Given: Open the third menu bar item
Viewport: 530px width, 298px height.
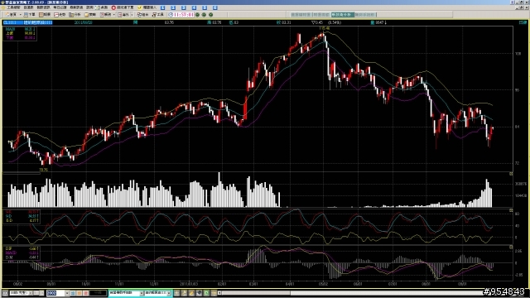Looking at the screenshot, I should pyautogui.click(x=43, y=7).
